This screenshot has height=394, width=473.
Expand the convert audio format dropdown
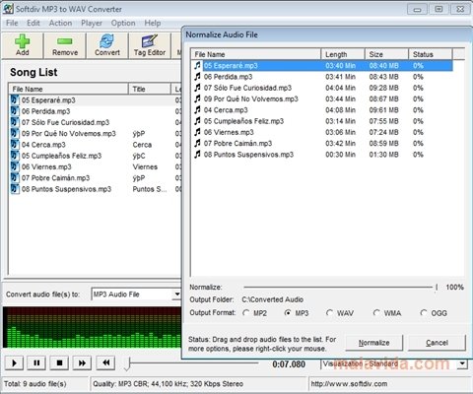[x=177, y=295]
